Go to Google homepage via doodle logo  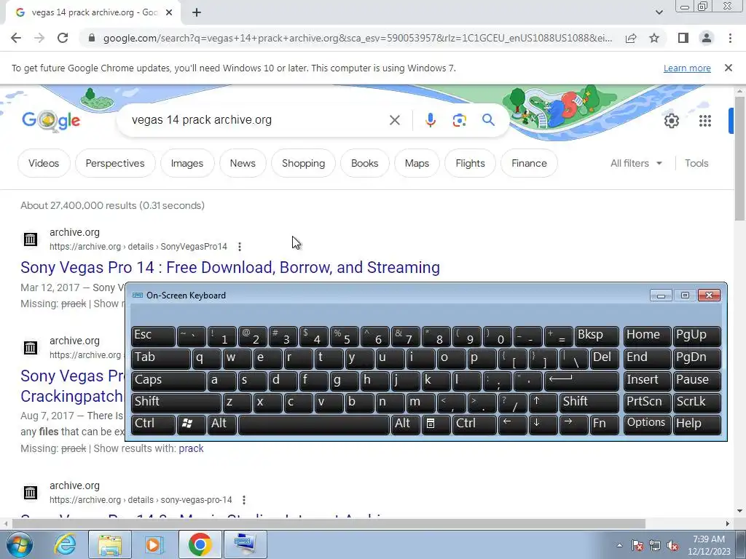pyautogui.click(x=51, y=121)
